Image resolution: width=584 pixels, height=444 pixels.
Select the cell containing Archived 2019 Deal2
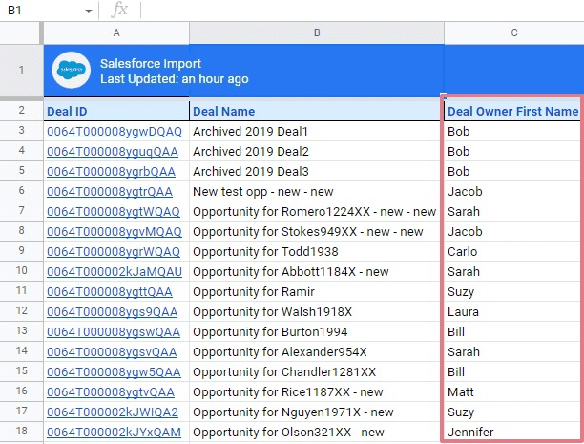[x=251, y=151]
